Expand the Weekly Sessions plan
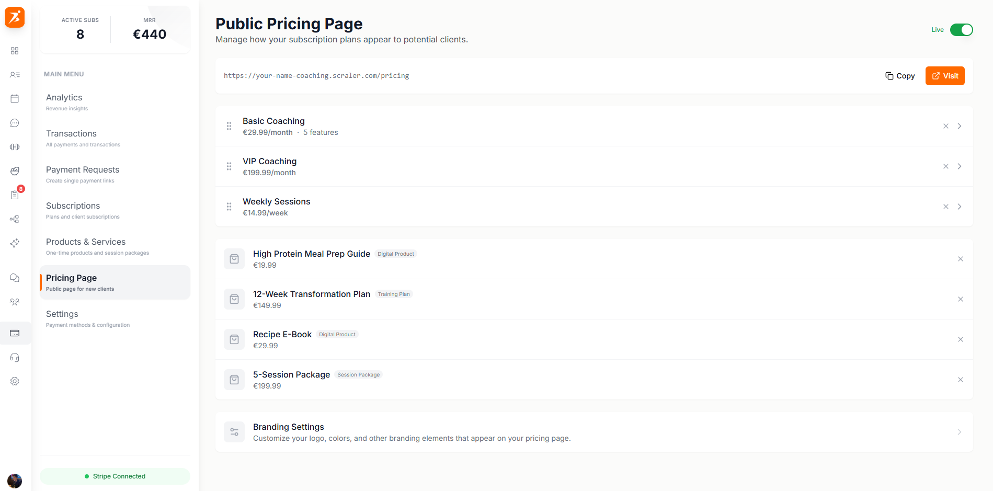 (960, 207)
